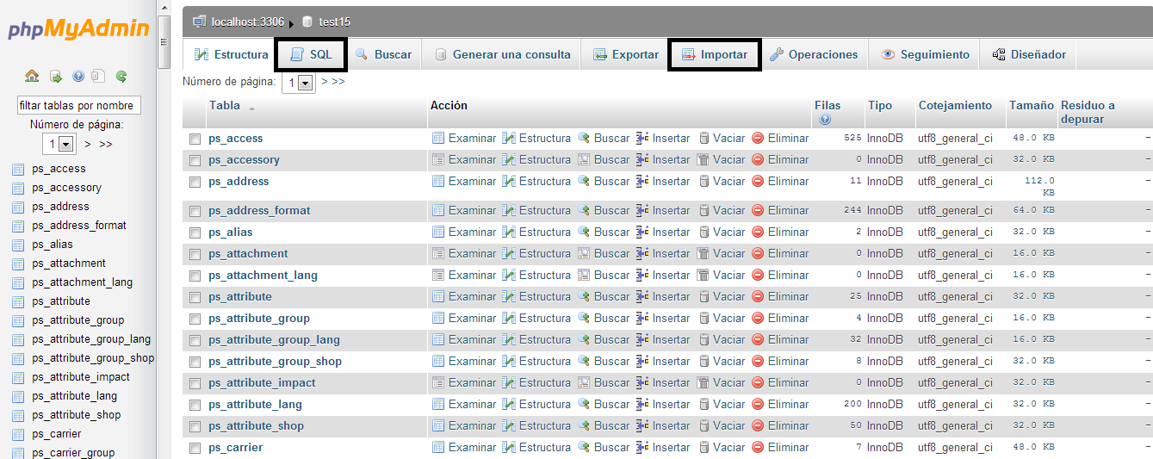Open the Diseñador tab
The image size is (1153, 459).
point(1029,54)
